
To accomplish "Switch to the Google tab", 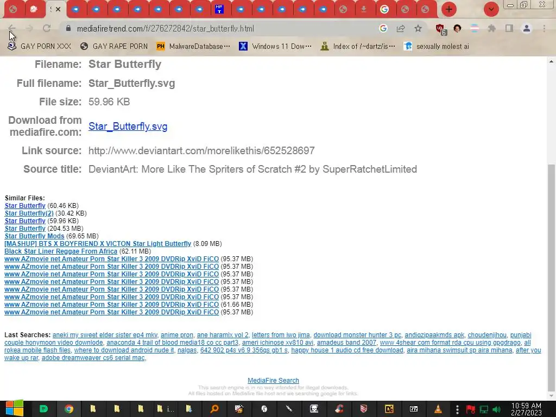I will 384,9.
